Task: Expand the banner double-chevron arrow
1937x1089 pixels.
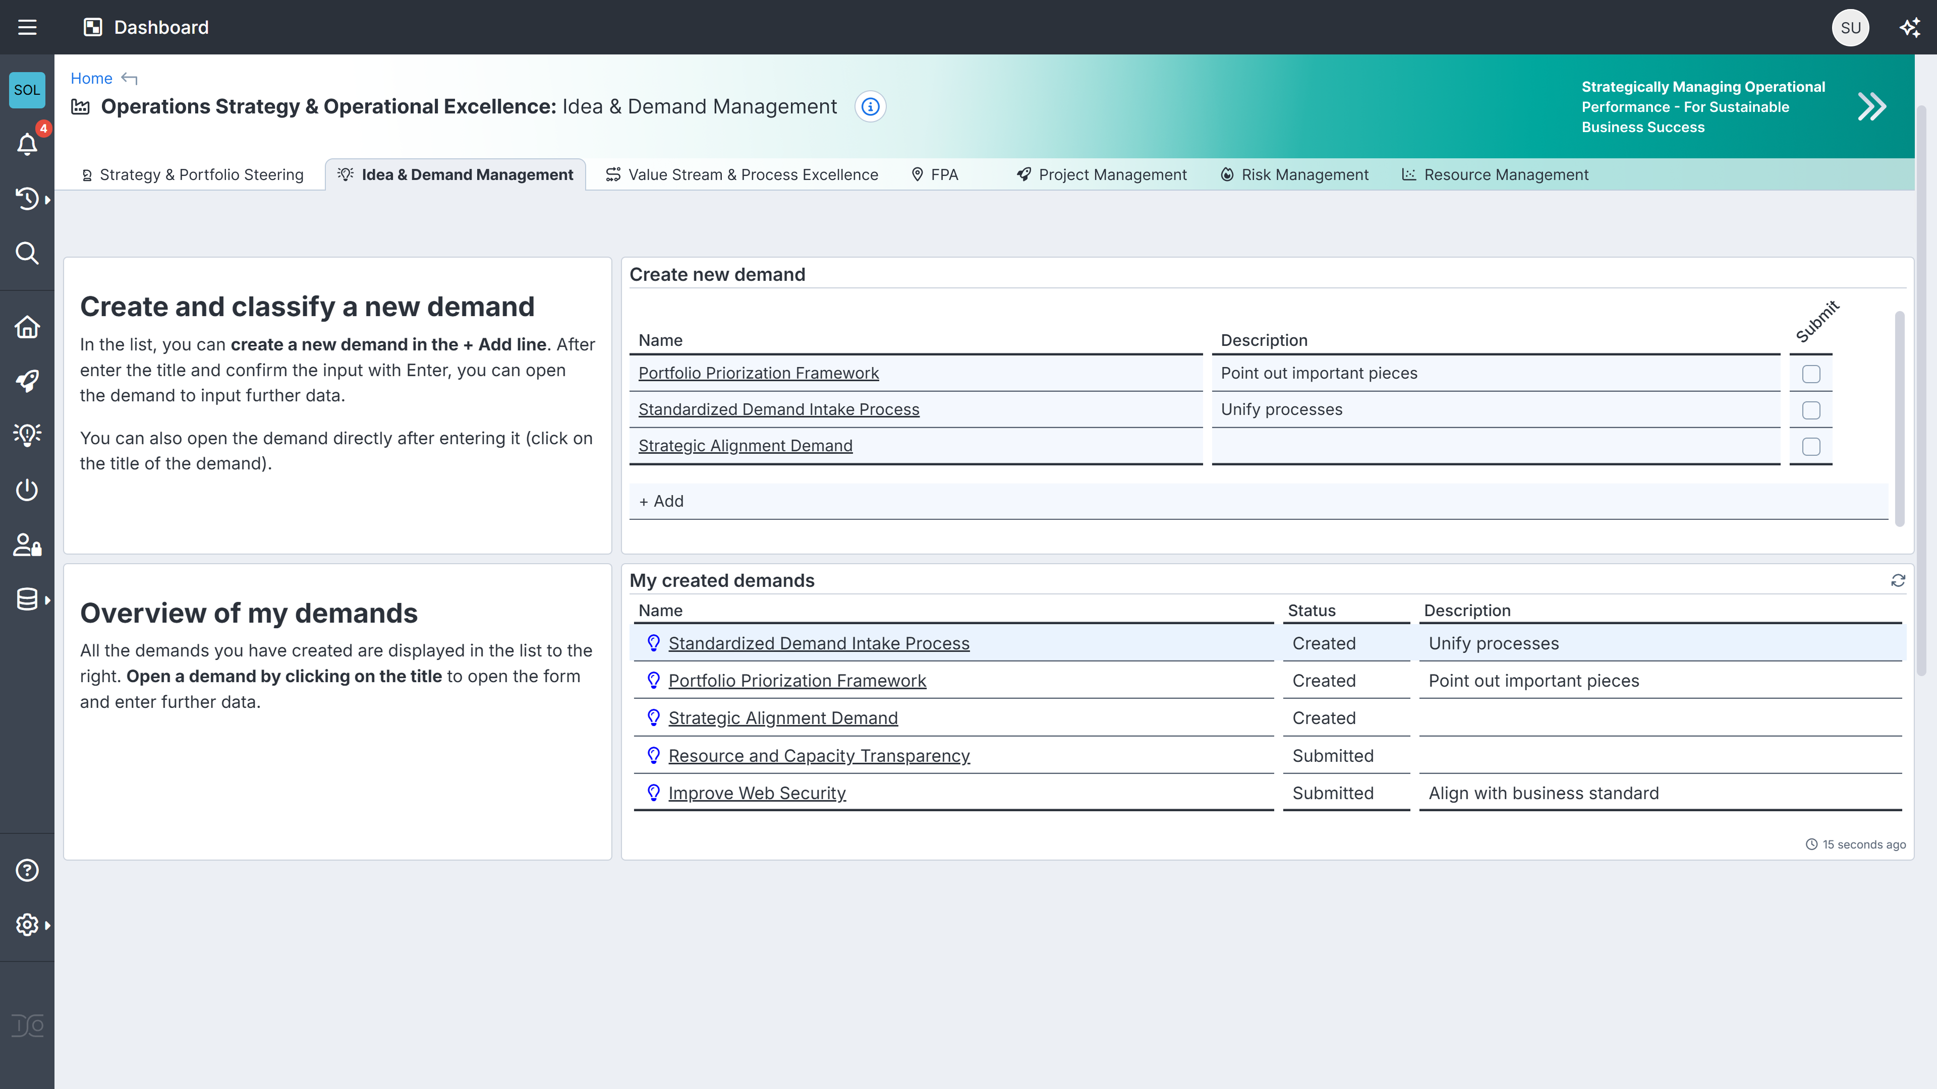Action: 1871,107
